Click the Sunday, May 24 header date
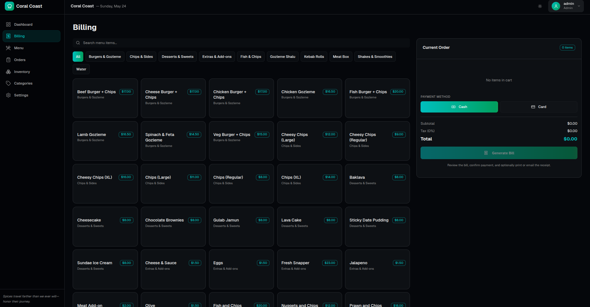The width and height of the screenshot is (590, 307). [113, 6]
